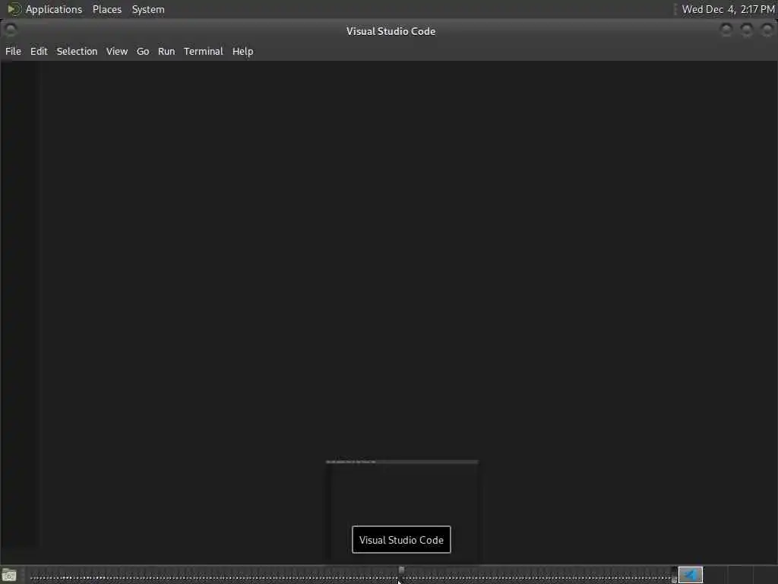The image size is (778, 584).
Task: Open the System menu in top panel
Action: [148, 9]
